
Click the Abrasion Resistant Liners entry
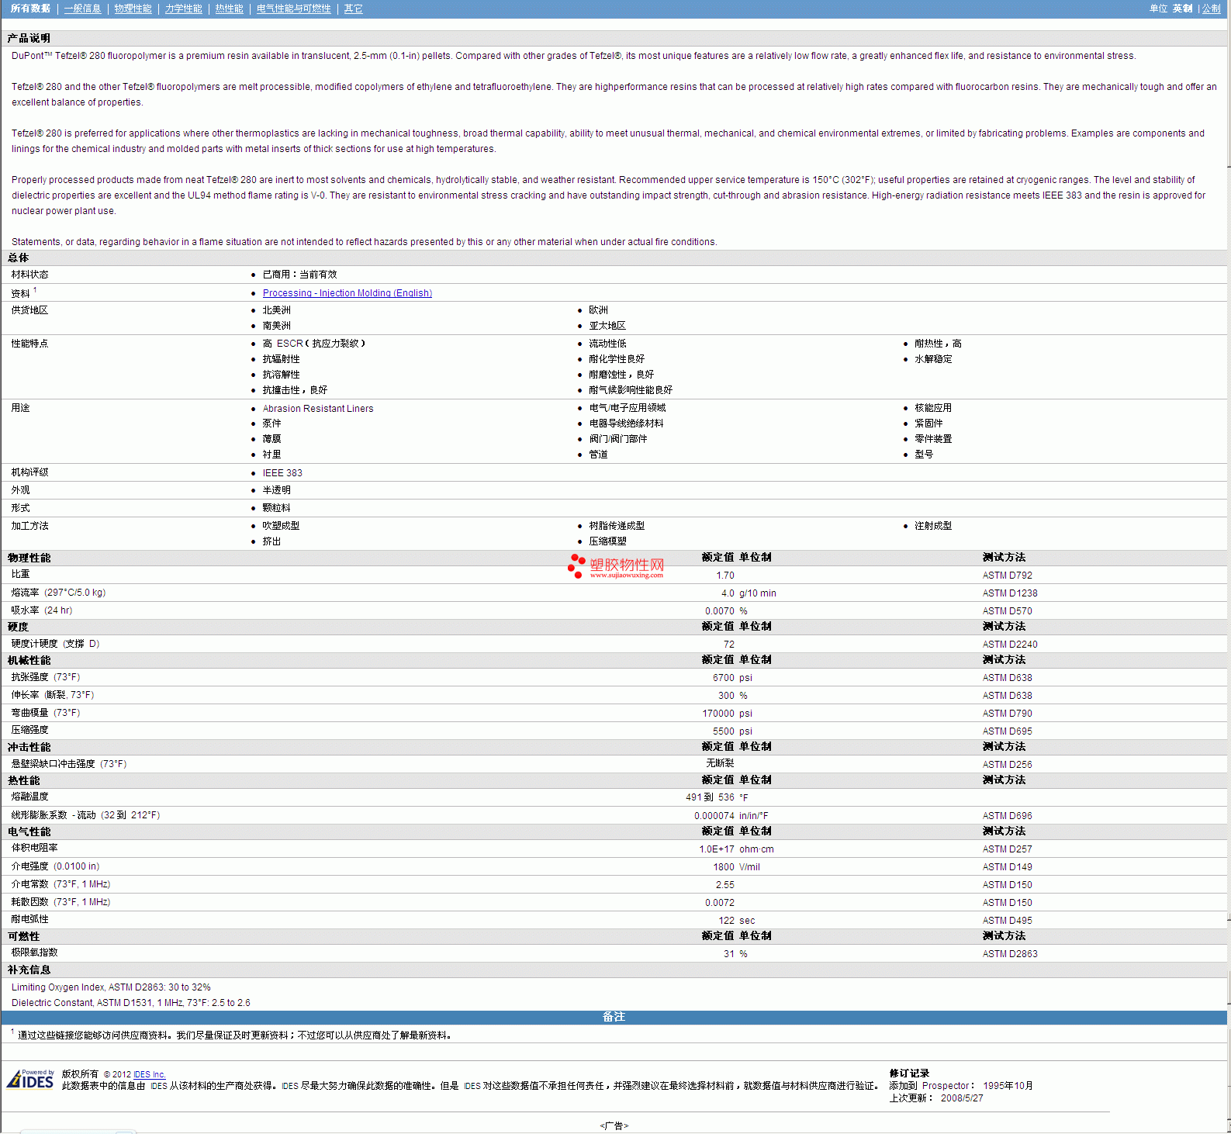coord(317,409)
